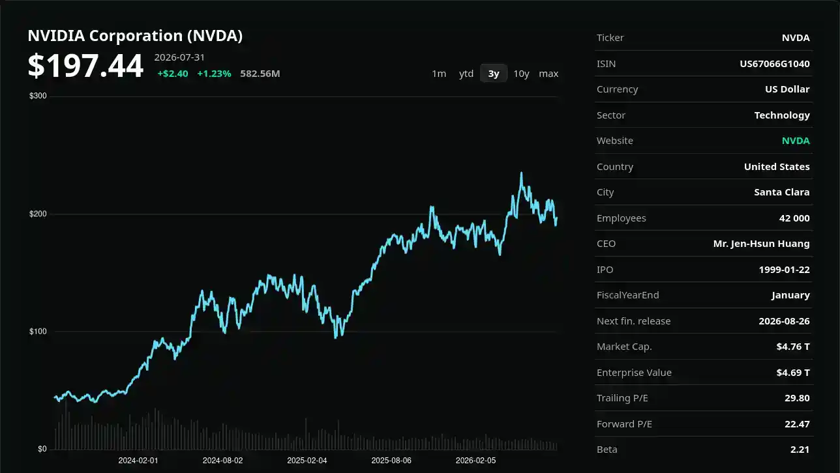This screenshot has width=840, height=473.
Task: Click the United States country value
Action: [x=777, y=167]
